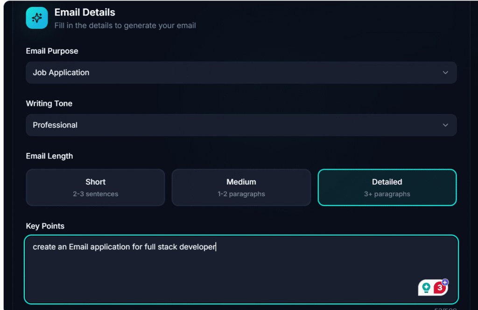Image resolution: width=478 pixels, height=310 pixels.
Task: Select the Medium email length option
Action: click(241, 187)
